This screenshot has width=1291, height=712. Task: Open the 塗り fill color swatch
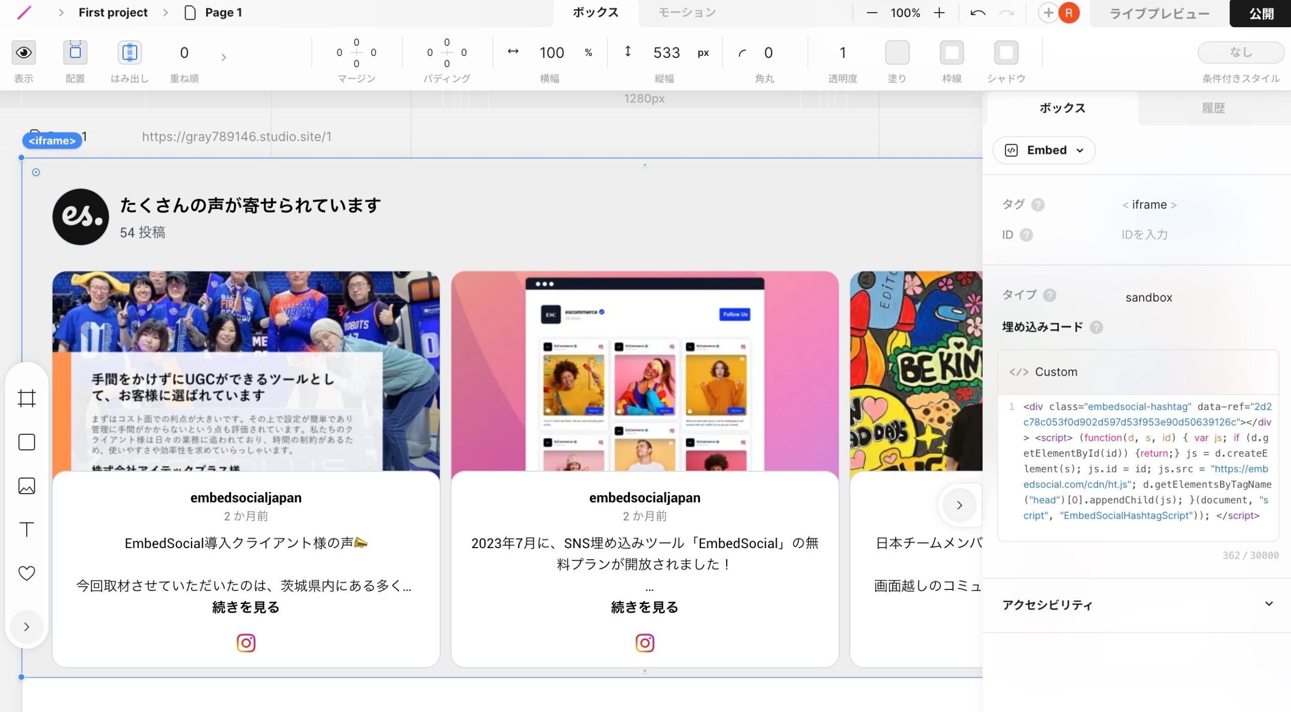tap(897, 52)
